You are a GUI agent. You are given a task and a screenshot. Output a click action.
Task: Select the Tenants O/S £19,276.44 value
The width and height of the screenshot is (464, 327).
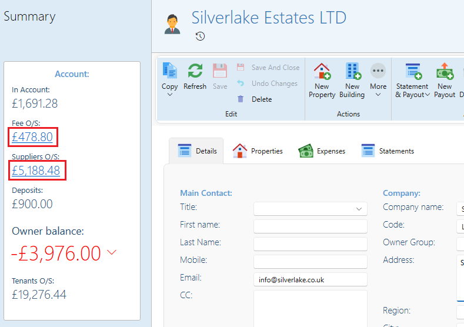point(39,295)
